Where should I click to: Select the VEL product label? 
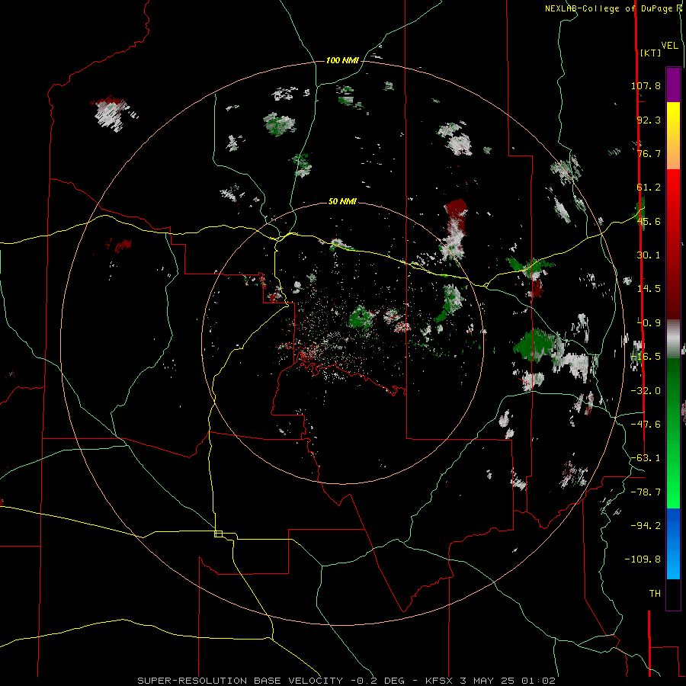tap(670, 46)
